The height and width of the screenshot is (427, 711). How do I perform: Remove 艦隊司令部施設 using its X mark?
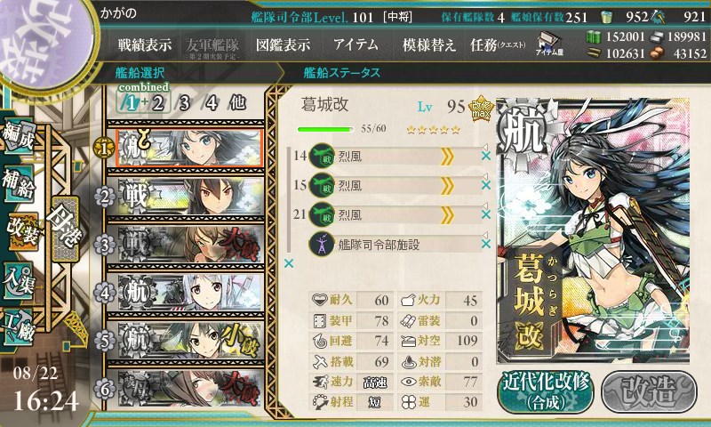[x=485, y=244]
